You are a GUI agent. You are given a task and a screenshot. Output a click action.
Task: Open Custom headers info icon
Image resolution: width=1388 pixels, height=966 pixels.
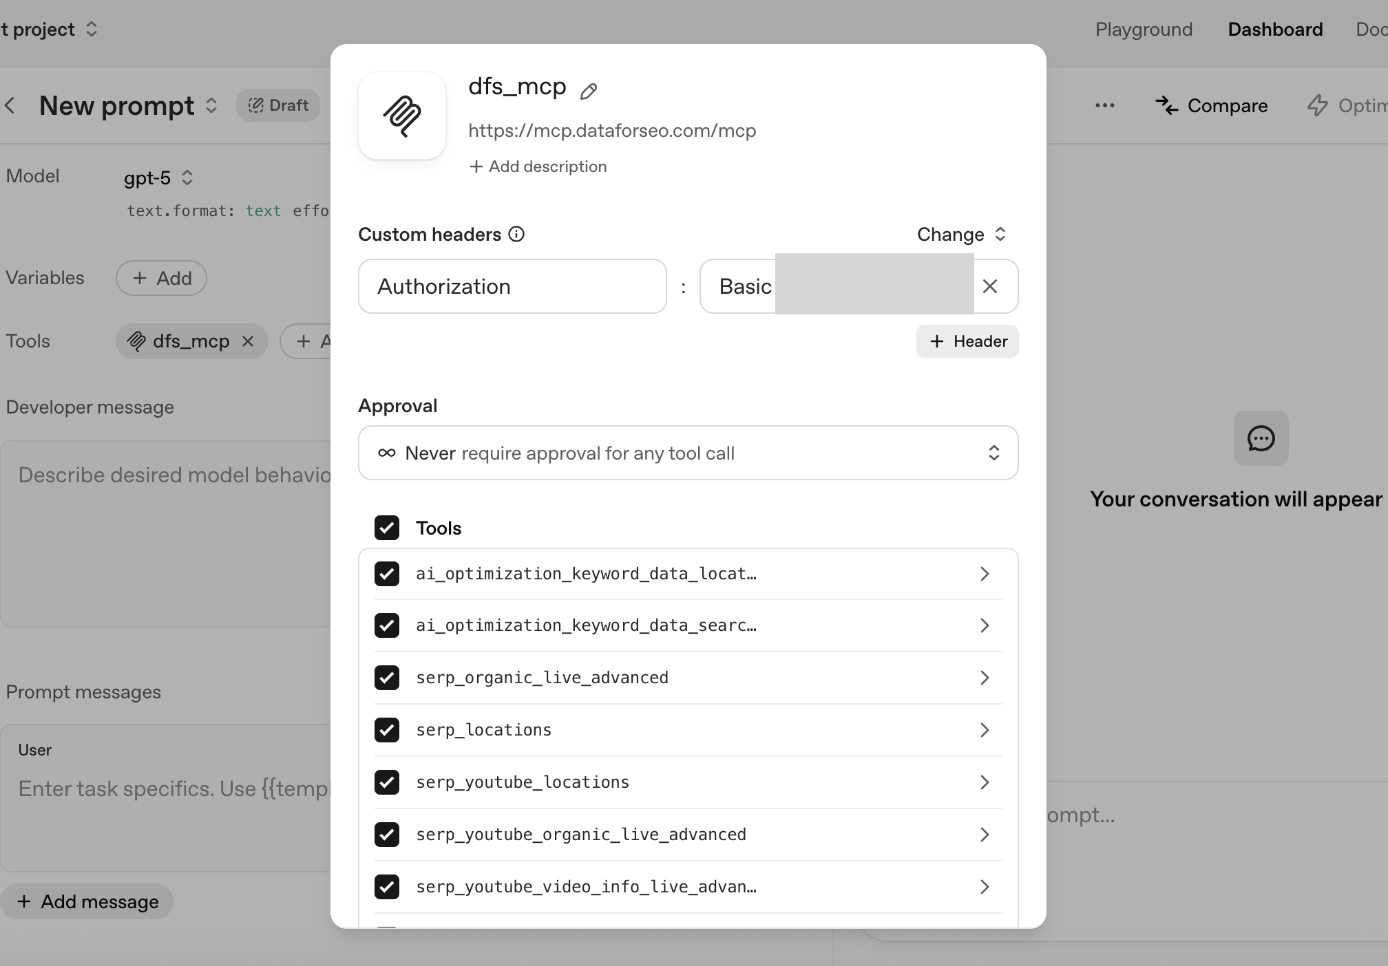pyautogui.click(x=516, y=235)
